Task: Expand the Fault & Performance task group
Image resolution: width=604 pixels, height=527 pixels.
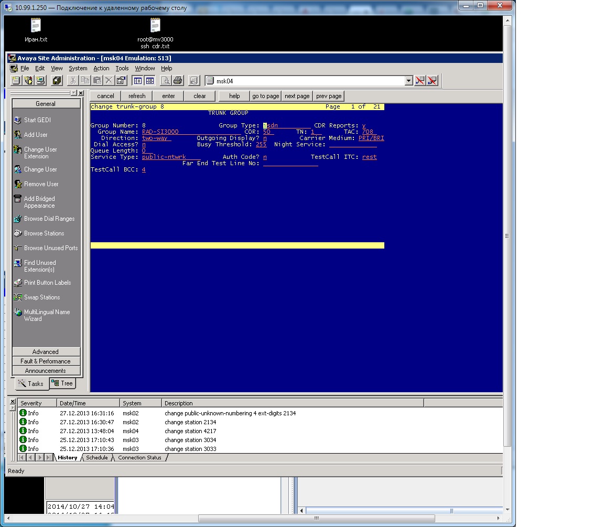Action: [46, 361]
